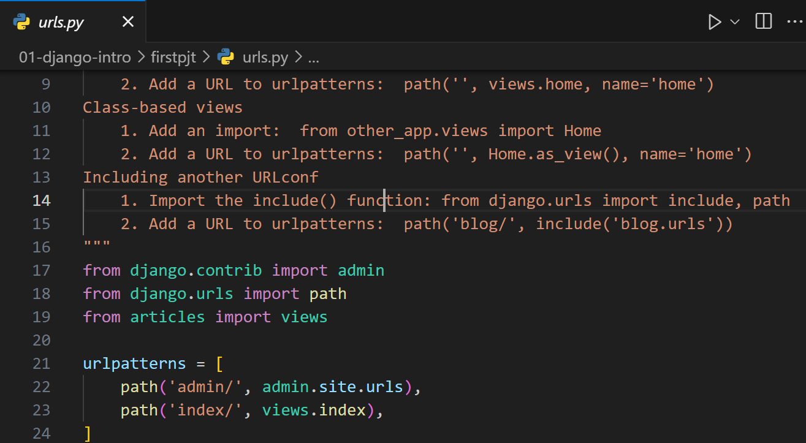
Task: Open the More Actions ellipsis menu
Action: pos(796,21)
